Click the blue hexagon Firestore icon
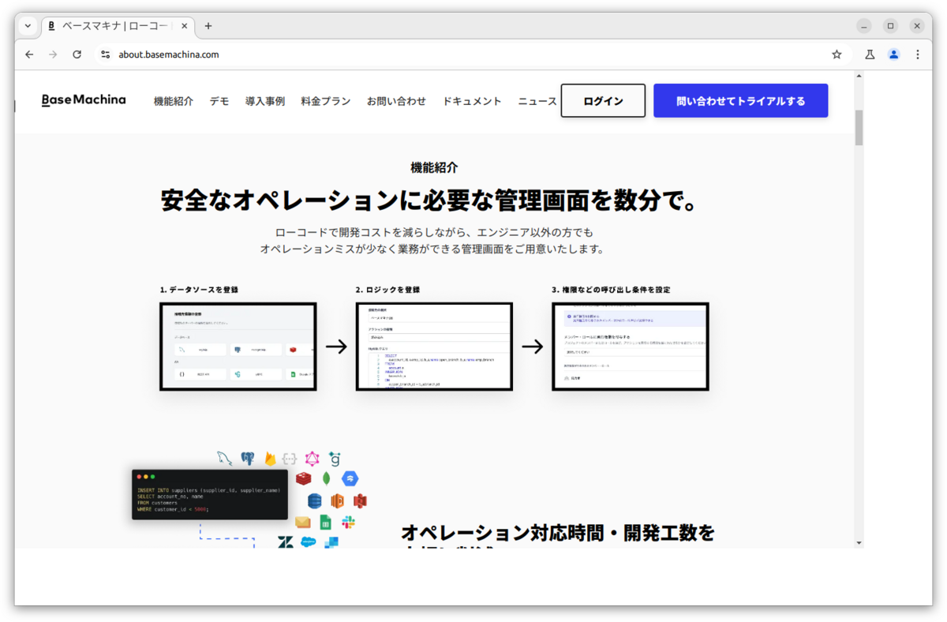The height and width of the screenshot is (622, 947). (350, 478)
